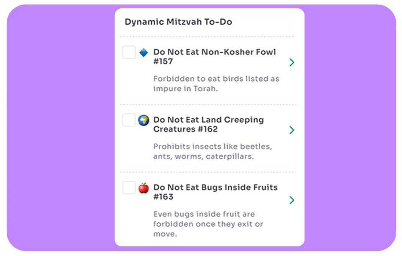Click the red apple icon beside Bugs Inside Fruits
Viewport: 402px width, 256px height.
pos(143,188)
